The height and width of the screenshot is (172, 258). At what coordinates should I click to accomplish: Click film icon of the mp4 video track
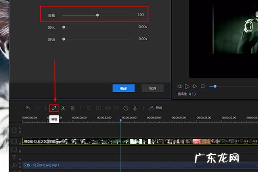coord(14,141)
